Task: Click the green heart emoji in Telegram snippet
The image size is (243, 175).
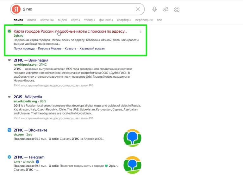Action: [106, 166]
